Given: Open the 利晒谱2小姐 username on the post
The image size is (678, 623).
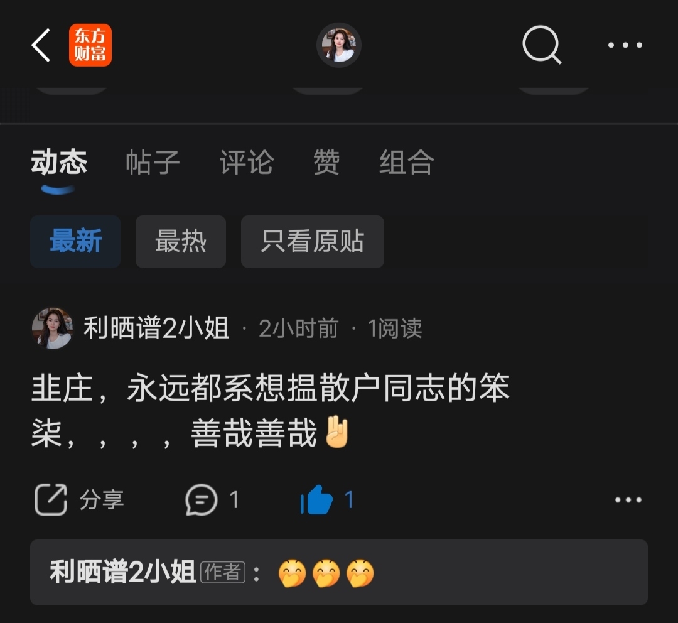Looking at the screenshot, I should point(156,328).
